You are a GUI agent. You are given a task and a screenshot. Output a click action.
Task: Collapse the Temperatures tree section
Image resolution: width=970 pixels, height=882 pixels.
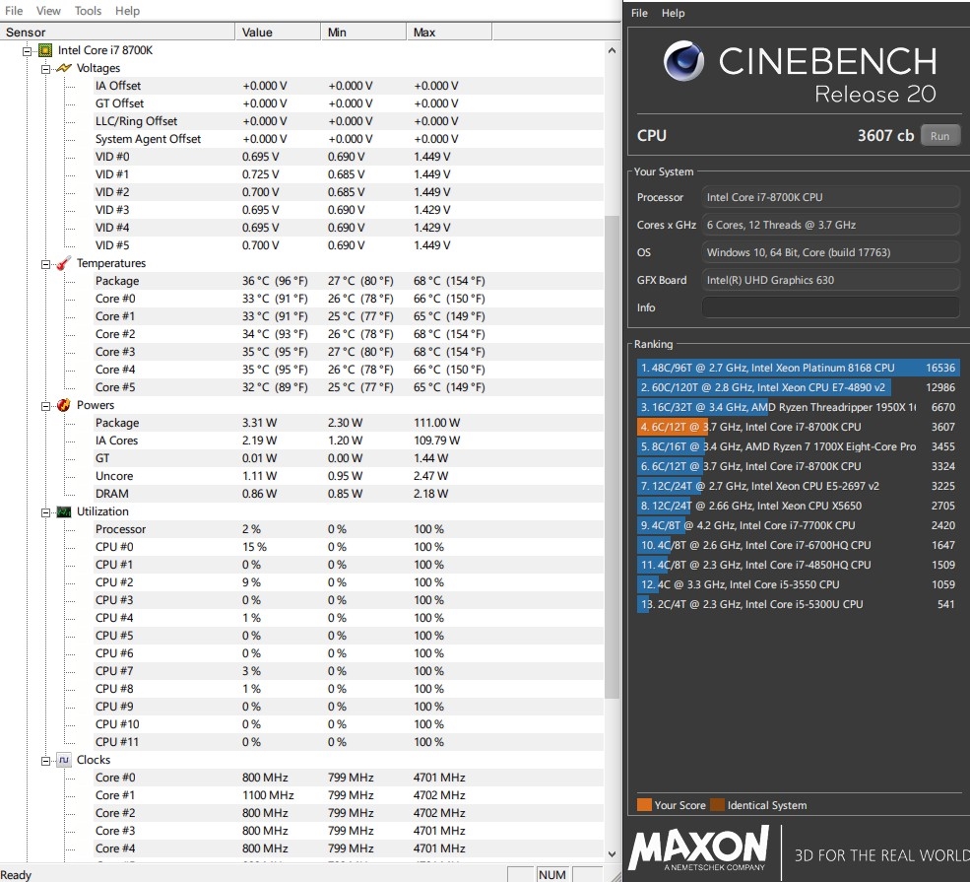[45, 264]
